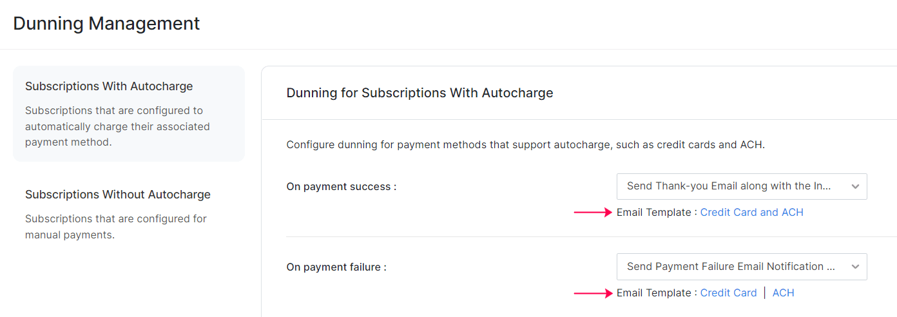Open the Credit Card and ACH template link
This screenshot has height=317, width=897.
point(751,213)
